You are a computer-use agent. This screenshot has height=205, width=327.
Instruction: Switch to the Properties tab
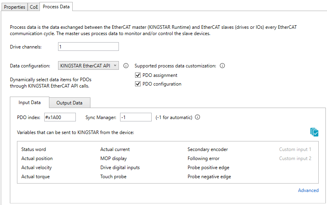(15, 7)
